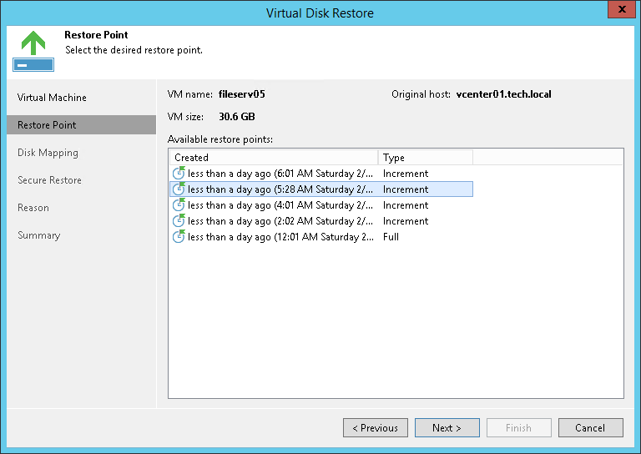Select the Secure Restore step
Screen dimensions: 641x454
pos(49,180)
